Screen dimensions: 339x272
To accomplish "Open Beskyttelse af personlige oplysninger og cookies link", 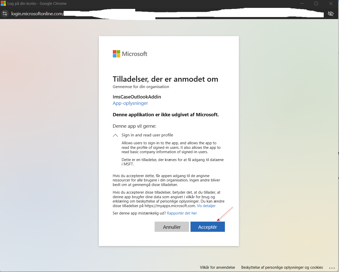I will (282, 267).
